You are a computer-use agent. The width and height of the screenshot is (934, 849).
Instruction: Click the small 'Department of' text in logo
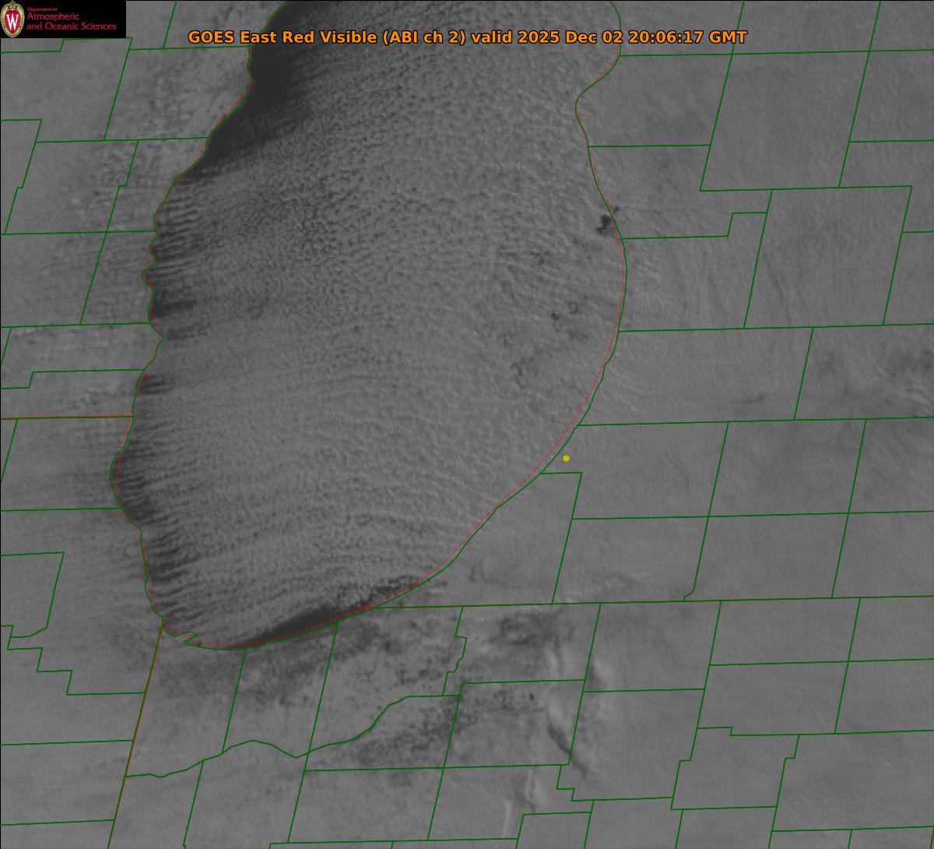(x=42, y=9)
